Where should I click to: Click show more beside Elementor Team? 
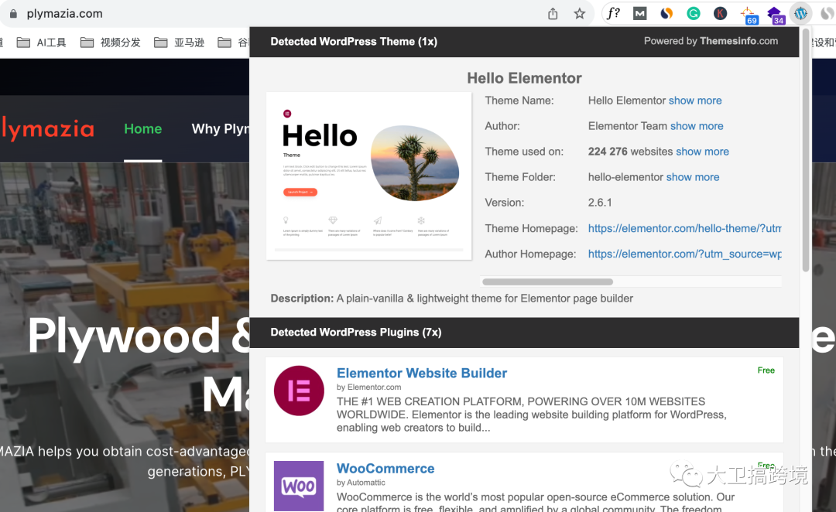click(697, 126)
